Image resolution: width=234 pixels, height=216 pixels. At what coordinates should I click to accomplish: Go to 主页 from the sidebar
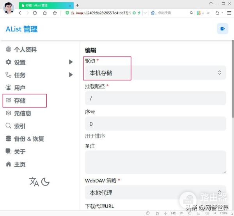(x=16, y=164)
